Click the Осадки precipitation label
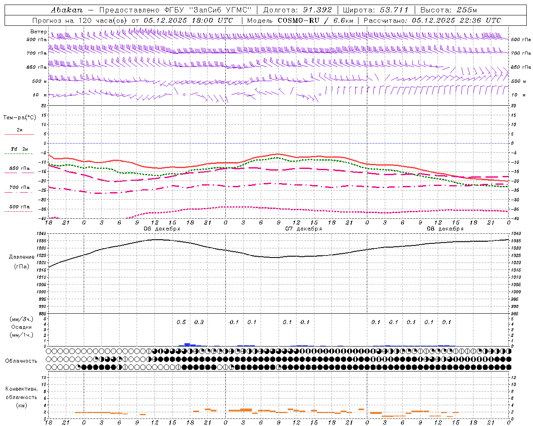 click(x=21, y=327)
